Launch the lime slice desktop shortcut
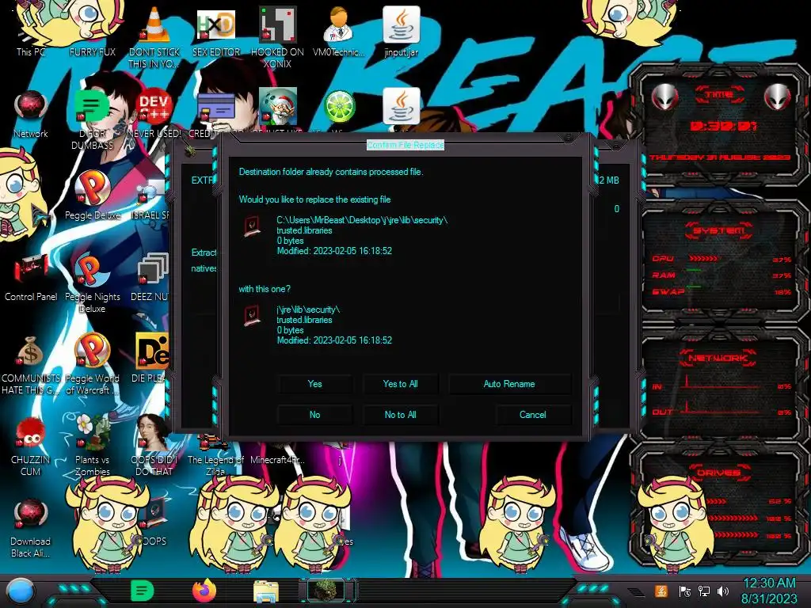 coord(339,107)
